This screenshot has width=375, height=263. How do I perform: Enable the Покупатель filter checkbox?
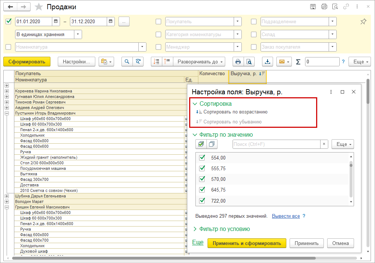(x=159, y=22)
